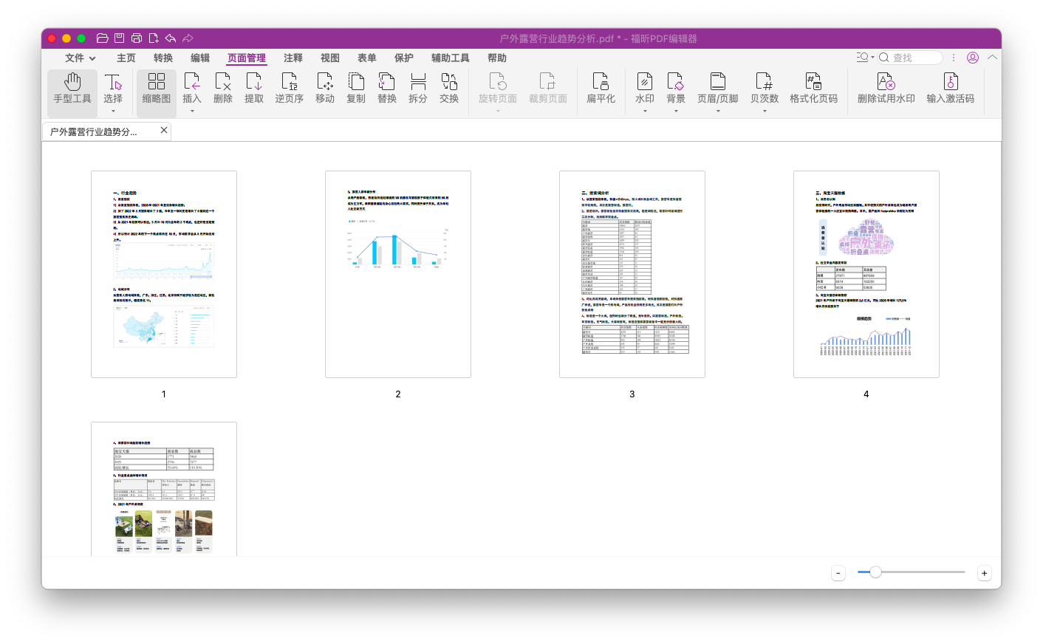Select the page 3 thumbnail
This screenshot has height=644, width=1043.
pyautogui.click(x=632, y=275)
